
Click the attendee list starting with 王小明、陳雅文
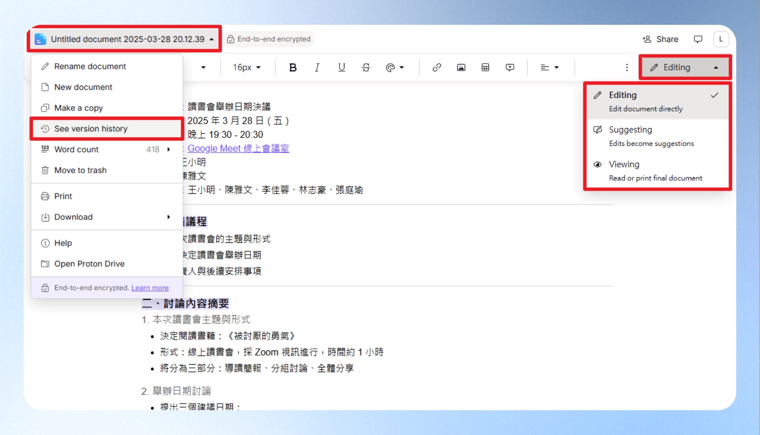coord(275,190)
